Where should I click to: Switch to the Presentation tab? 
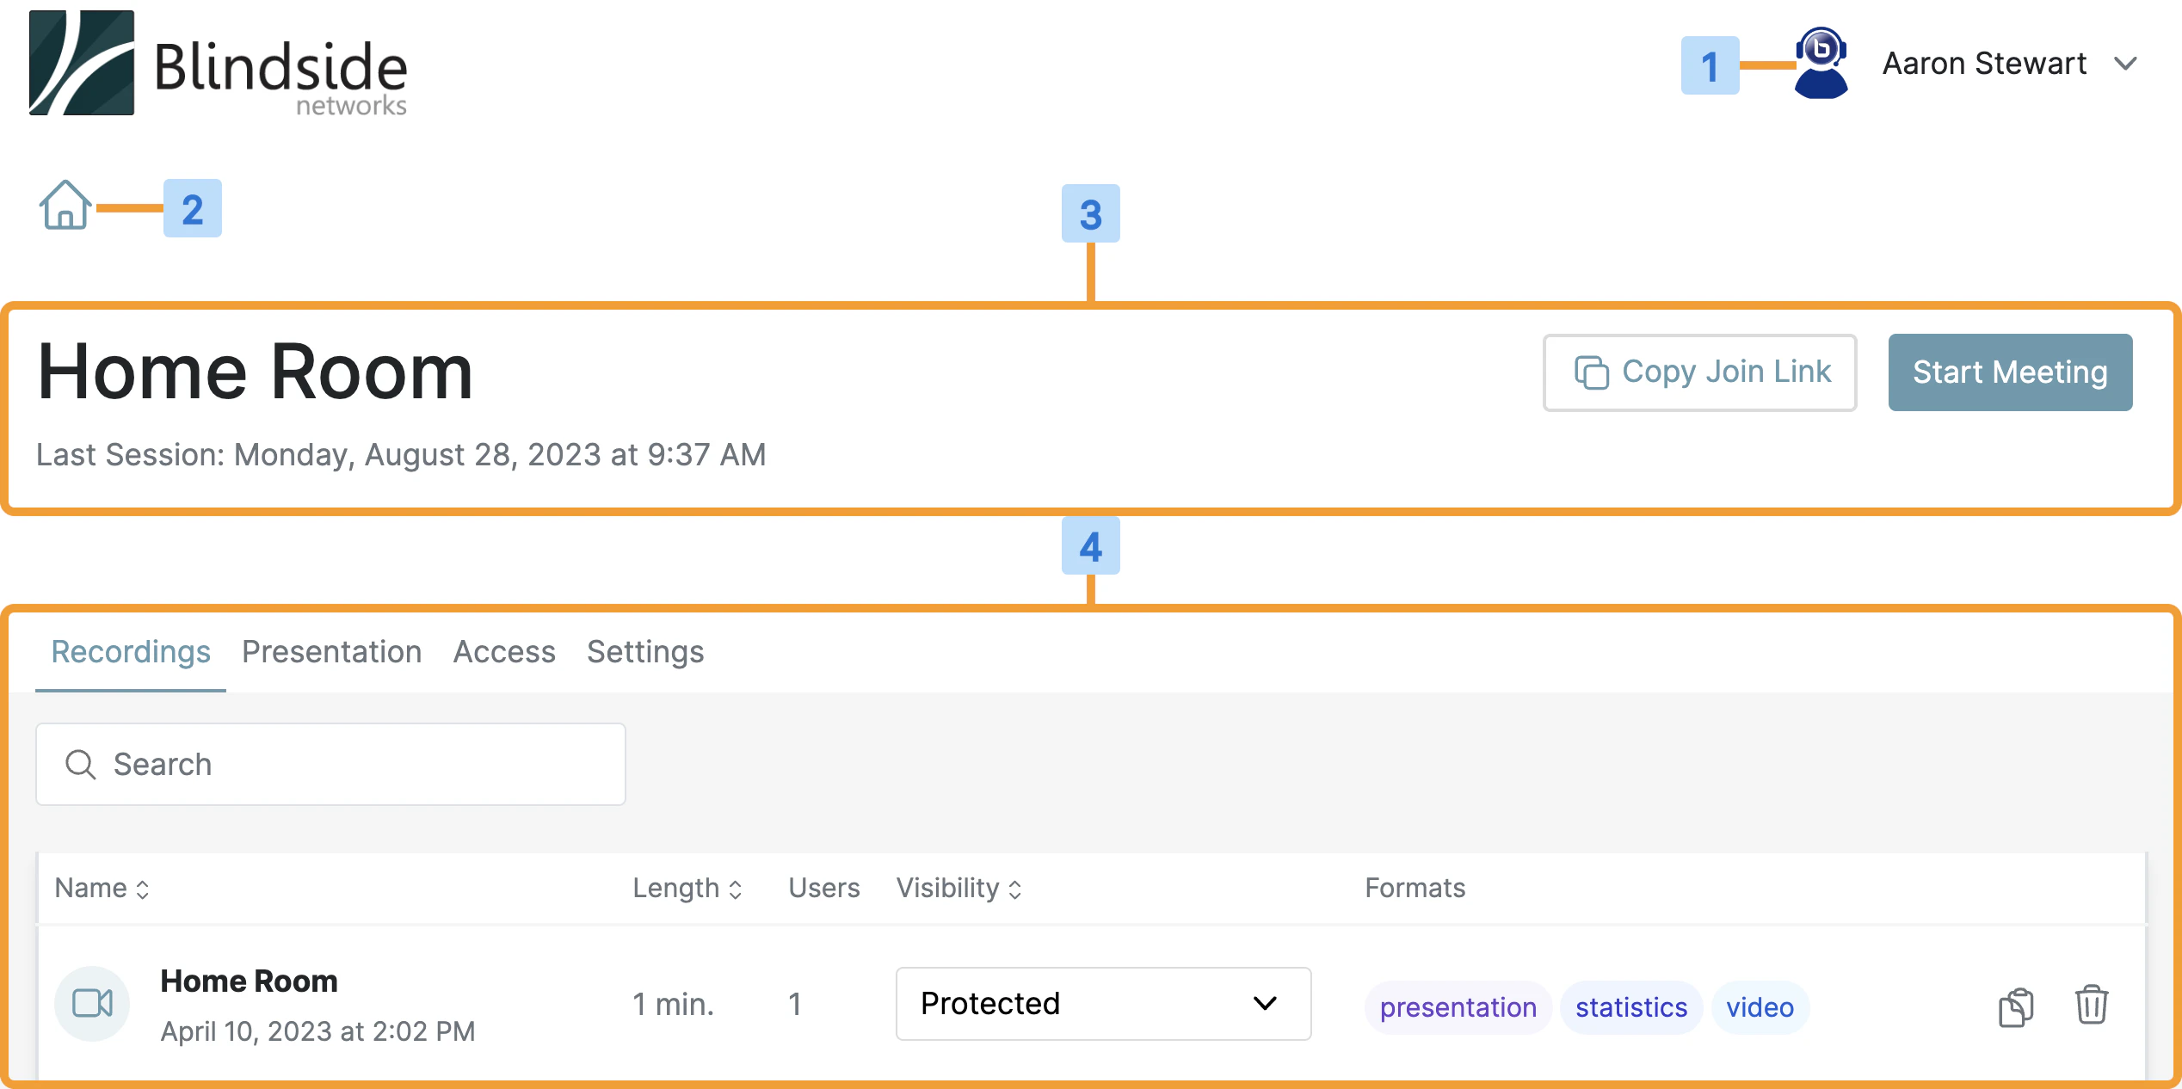pyautogui.click(x=331, y=651)
